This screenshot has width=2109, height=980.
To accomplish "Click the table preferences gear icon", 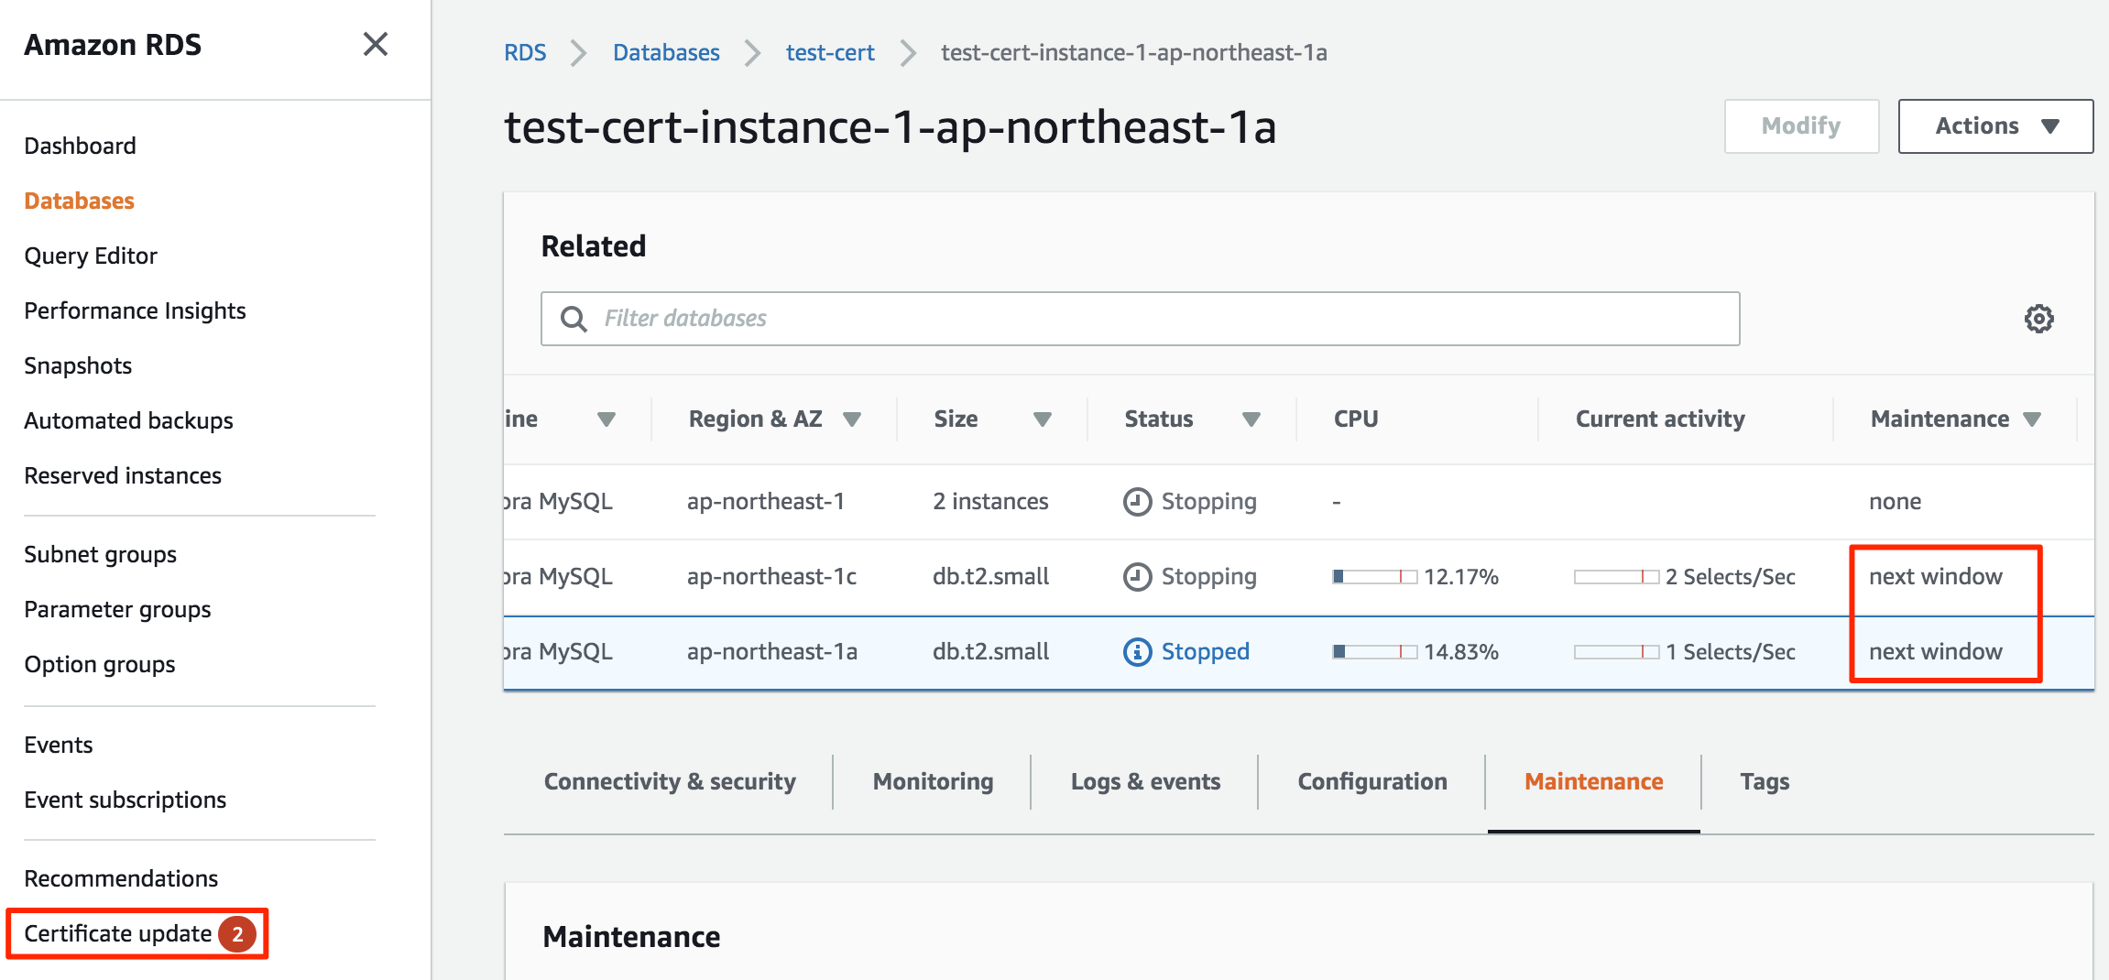I will tap(2039, 318).
